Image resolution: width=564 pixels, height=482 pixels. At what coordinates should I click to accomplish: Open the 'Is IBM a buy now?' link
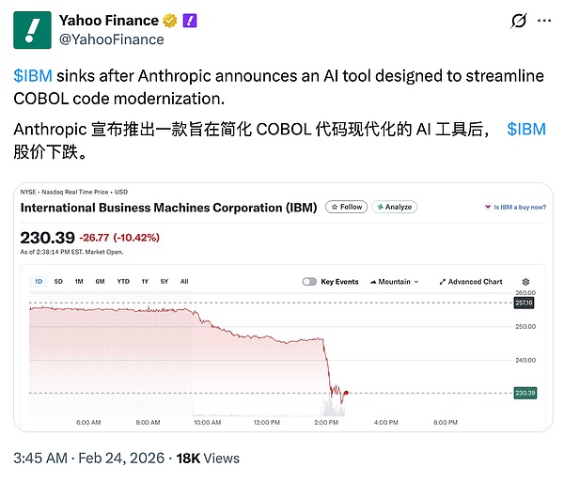coord(515,207)
